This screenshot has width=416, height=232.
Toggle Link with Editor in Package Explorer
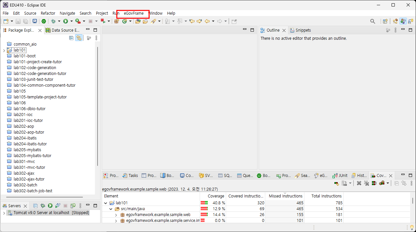[79, 38]
